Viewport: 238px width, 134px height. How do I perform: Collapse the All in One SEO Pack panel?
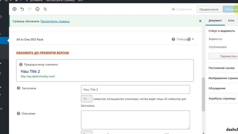[x=193, y=39]
